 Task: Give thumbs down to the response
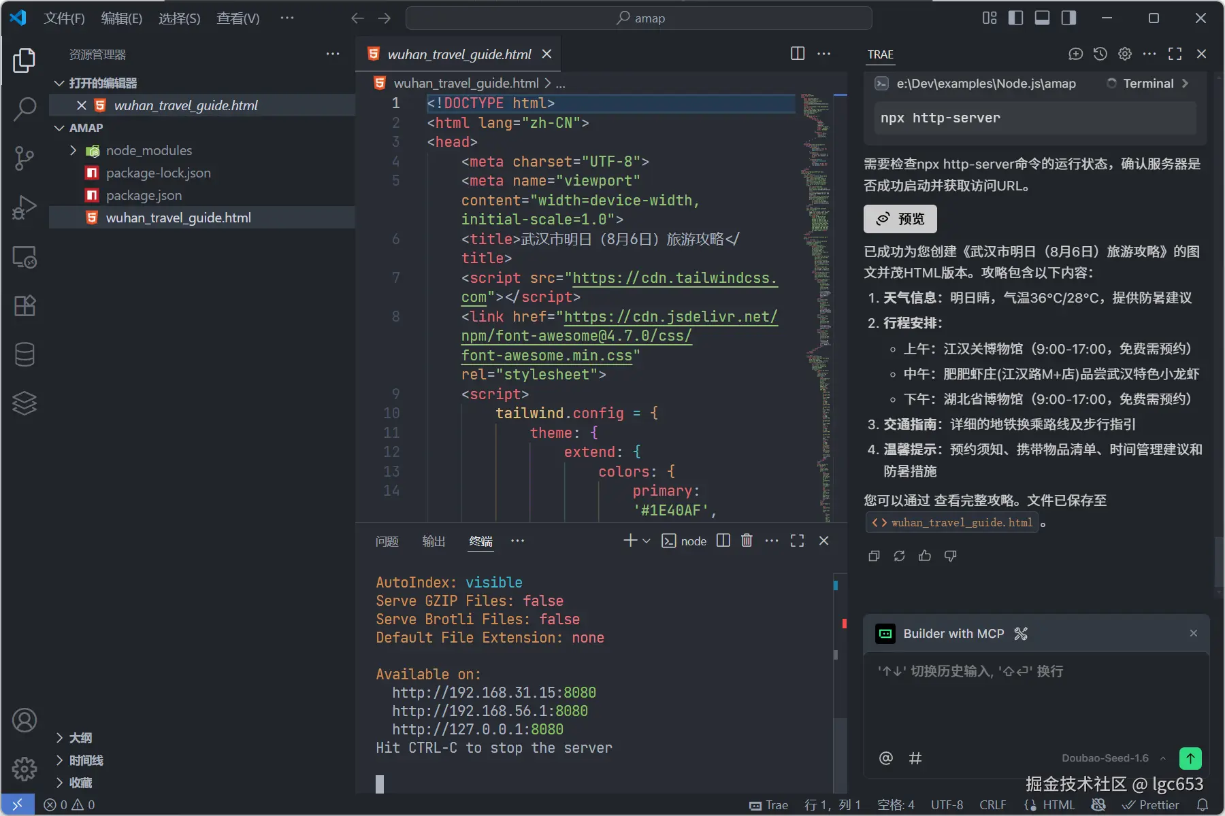(951, 556)
